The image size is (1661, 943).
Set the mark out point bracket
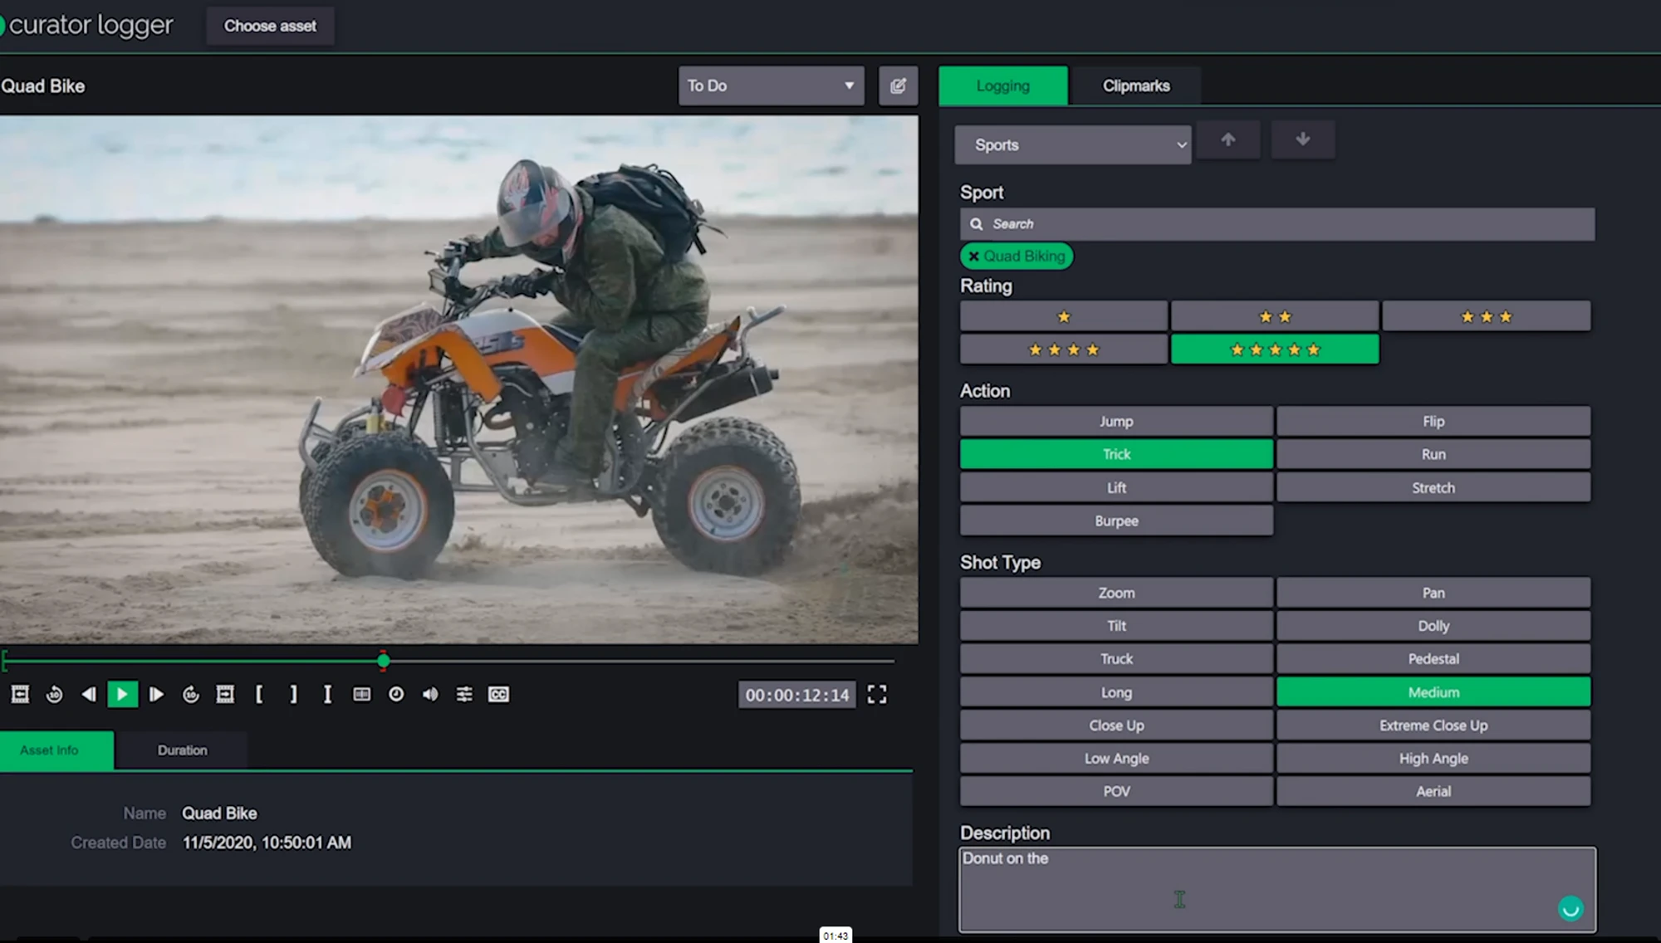click(x=293, y=694)
